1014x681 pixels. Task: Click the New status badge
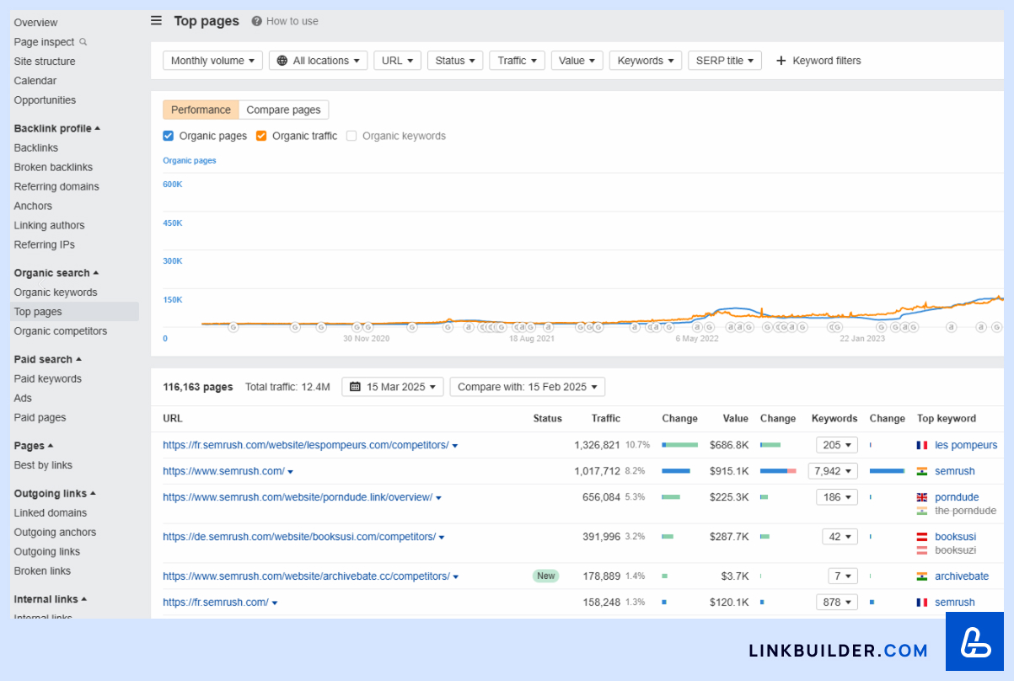(546, 576)
